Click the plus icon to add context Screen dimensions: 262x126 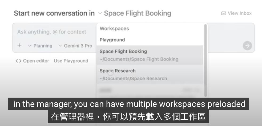(19, 46)
